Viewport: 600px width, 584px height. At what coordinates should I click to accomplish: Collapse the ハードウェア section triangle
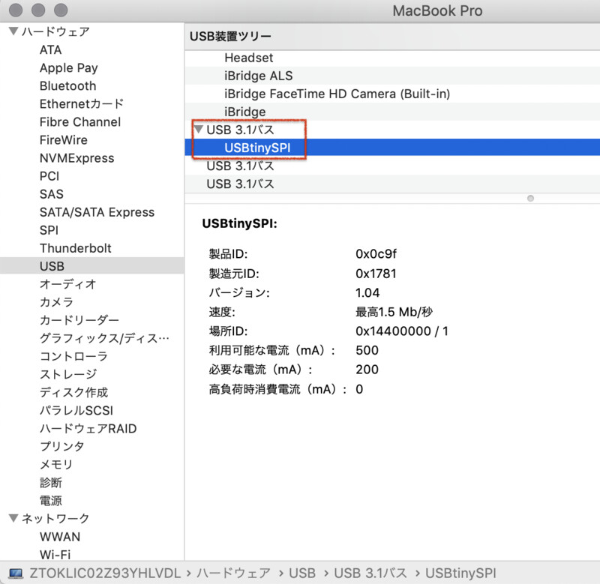coord(13,31)
